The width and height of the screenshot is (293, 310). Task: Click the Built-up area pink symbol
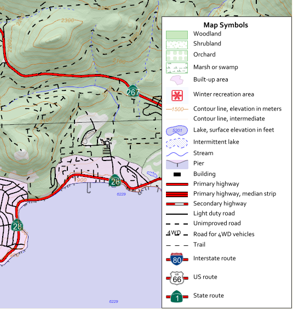177,80
